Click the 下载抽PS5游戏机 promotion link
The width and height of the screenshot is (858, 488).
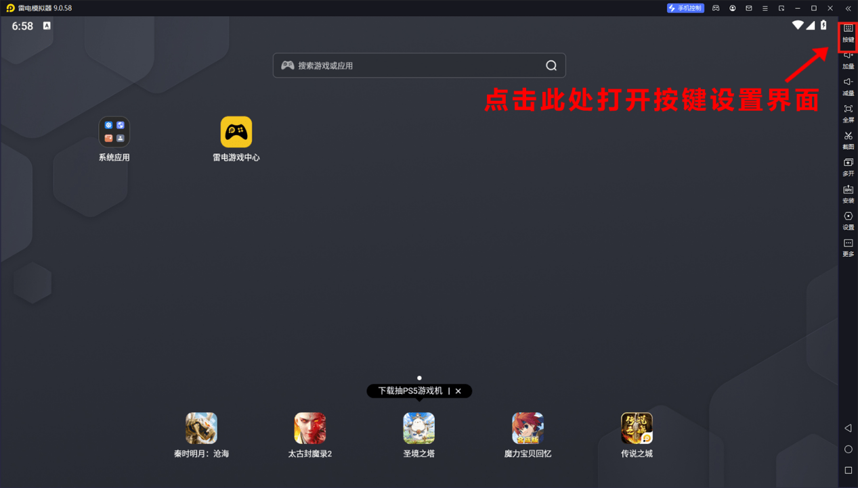pyautogui.click(x=410, y=391)
